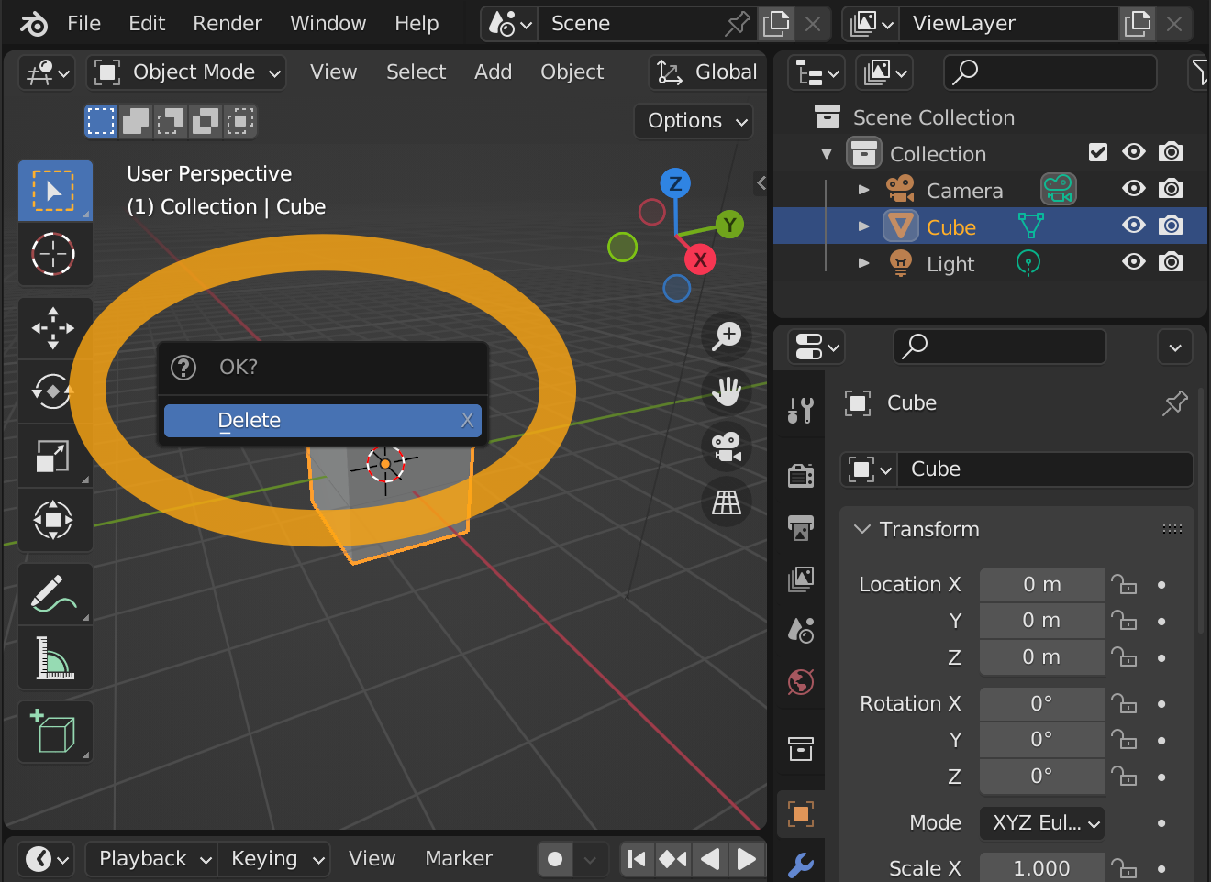Click the outliner search field

(x=1050, y=72)
